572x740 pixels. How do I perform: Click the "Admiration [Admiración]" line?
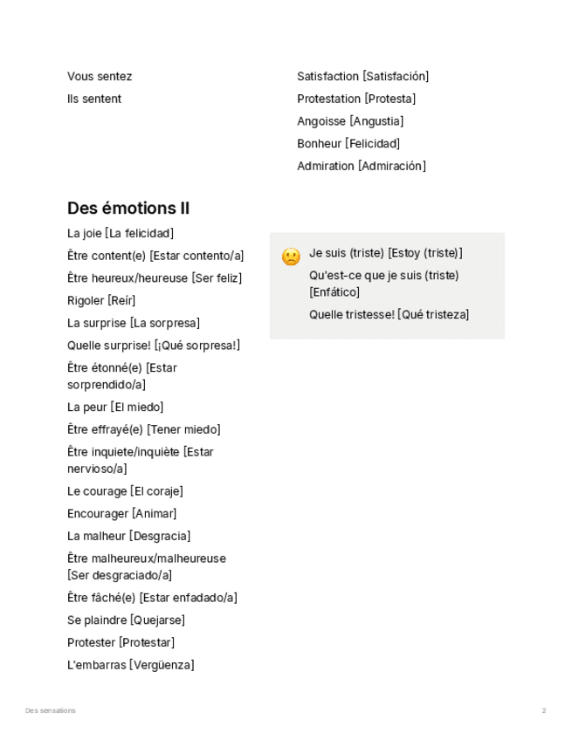(362, 166)
